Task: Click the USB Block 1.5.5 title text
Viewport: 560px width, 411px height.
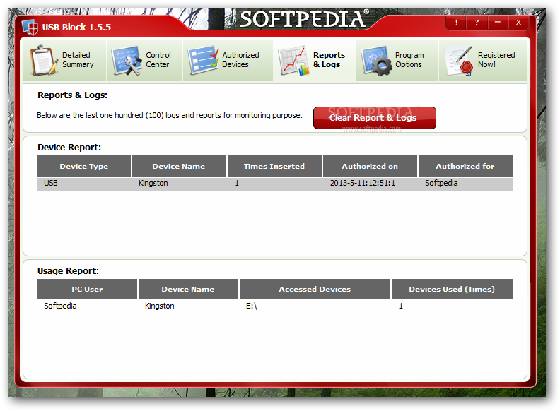Action: click(x=76, y=27)
